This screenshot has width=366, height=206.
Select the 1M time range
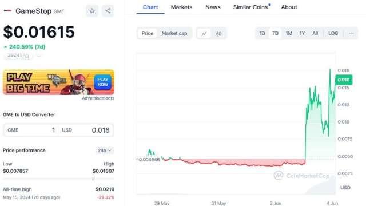point(289,33)
